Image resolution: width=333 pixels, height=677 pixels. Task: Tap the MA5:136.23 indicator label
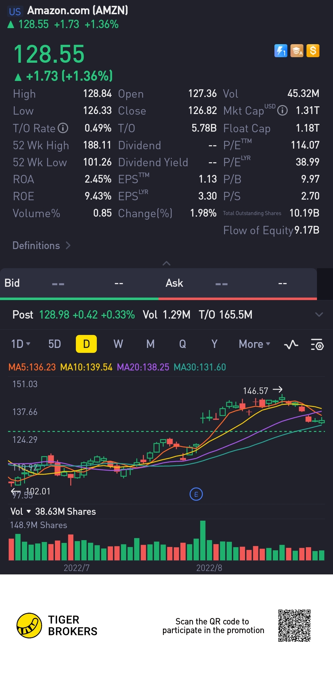(32, 367)
